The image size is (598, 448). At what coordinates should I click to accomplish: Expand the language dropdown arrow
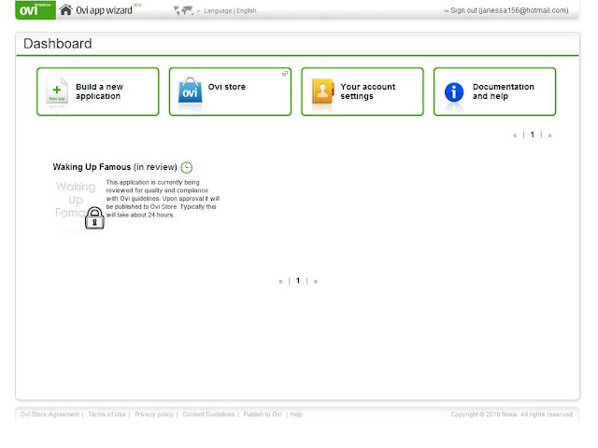coord(198,11)
